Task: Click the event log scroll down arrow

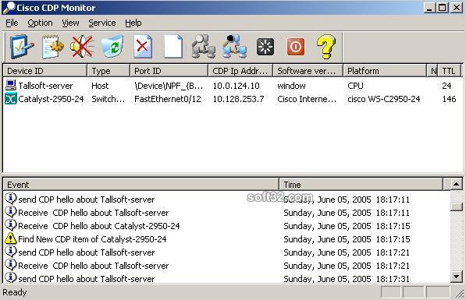Action: tap(456, 277)
